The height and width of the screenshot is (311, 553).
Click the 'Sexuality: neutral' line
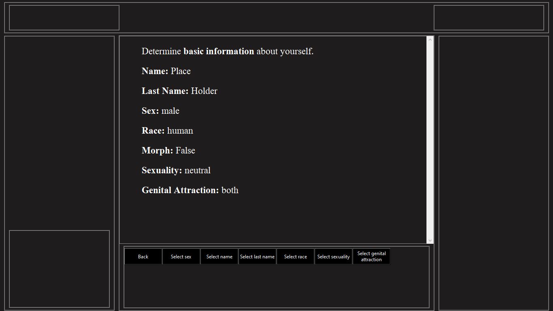tap(176, 170)
